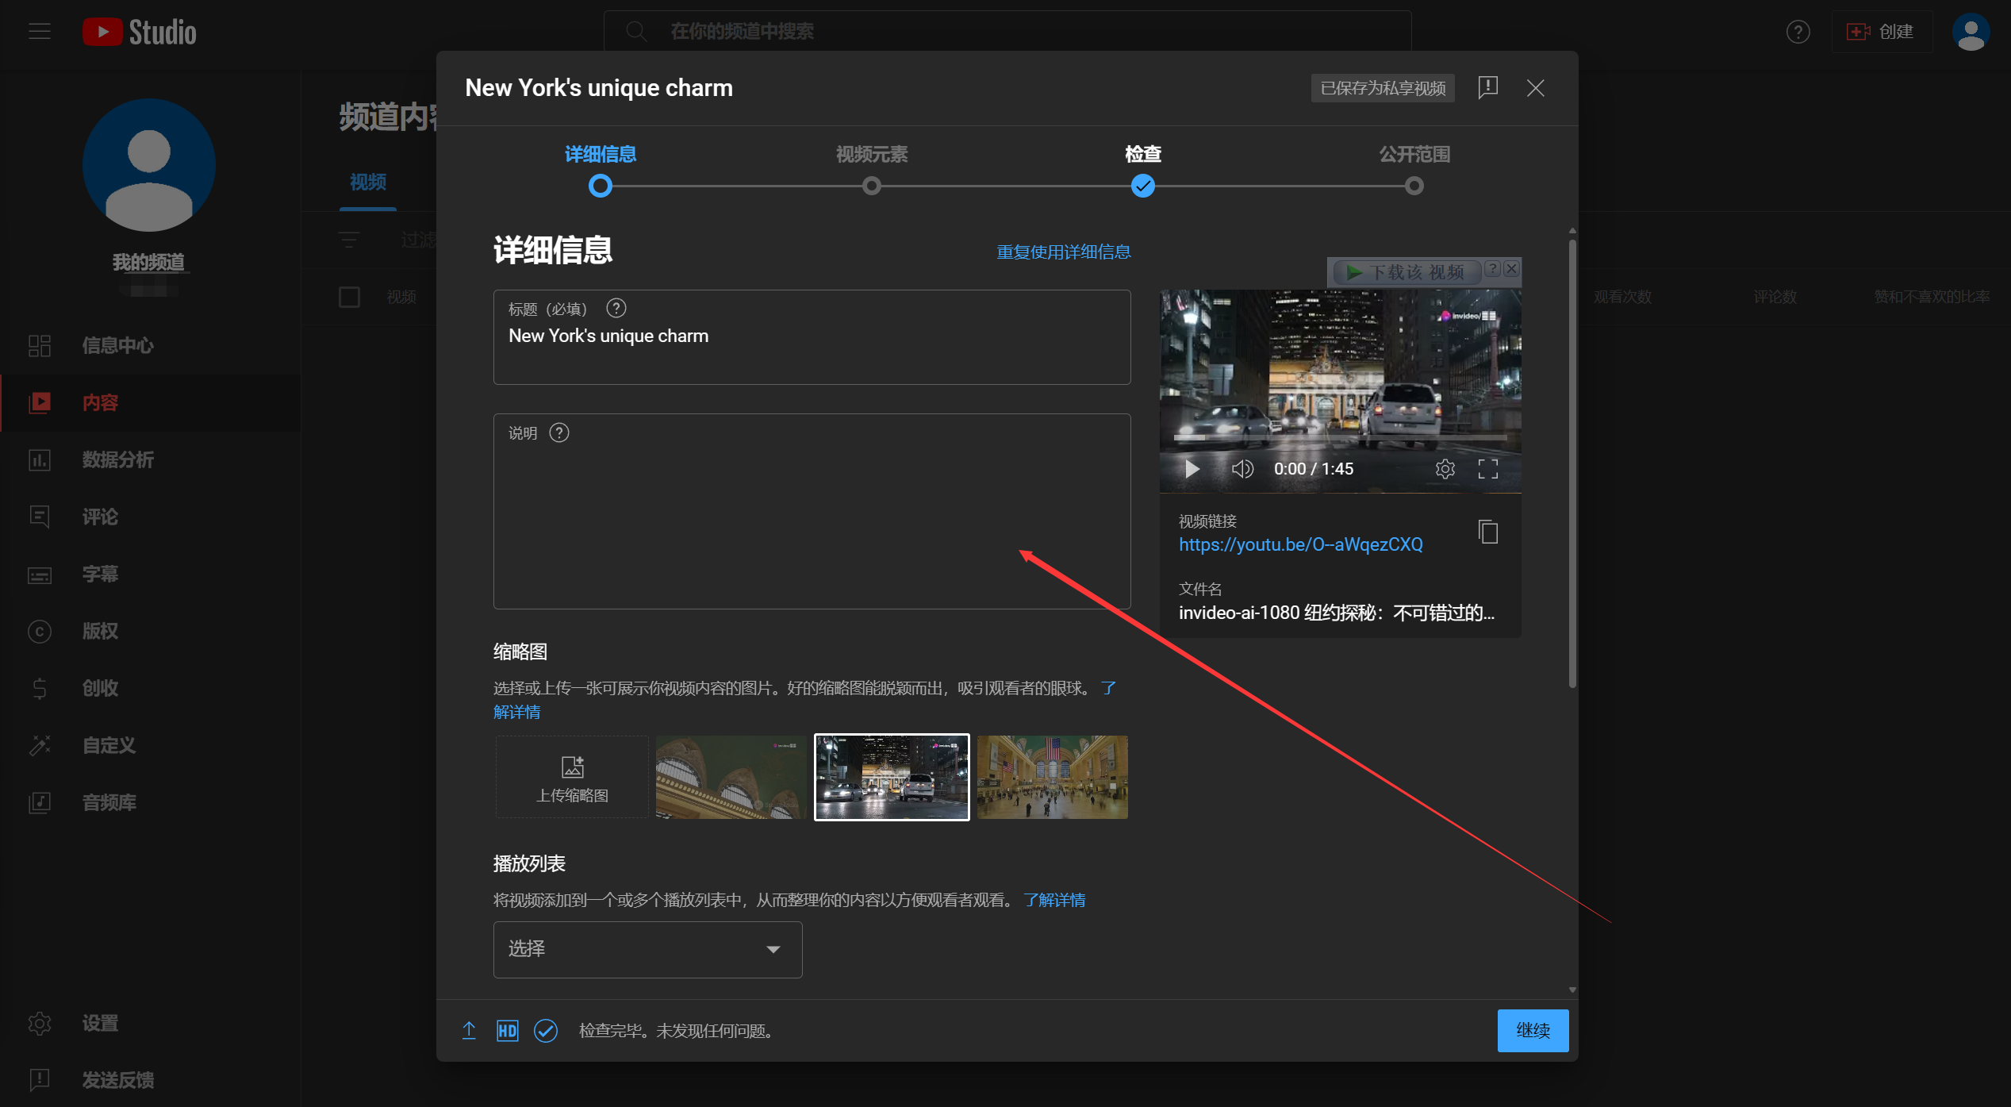Open playlist learn more link
Image resolution: width=2011 pixels, height=1107 pixels.
tap(1054, 900)
